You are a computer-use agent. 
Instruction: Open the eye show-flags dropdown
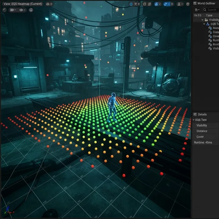(x=22, y=10)
